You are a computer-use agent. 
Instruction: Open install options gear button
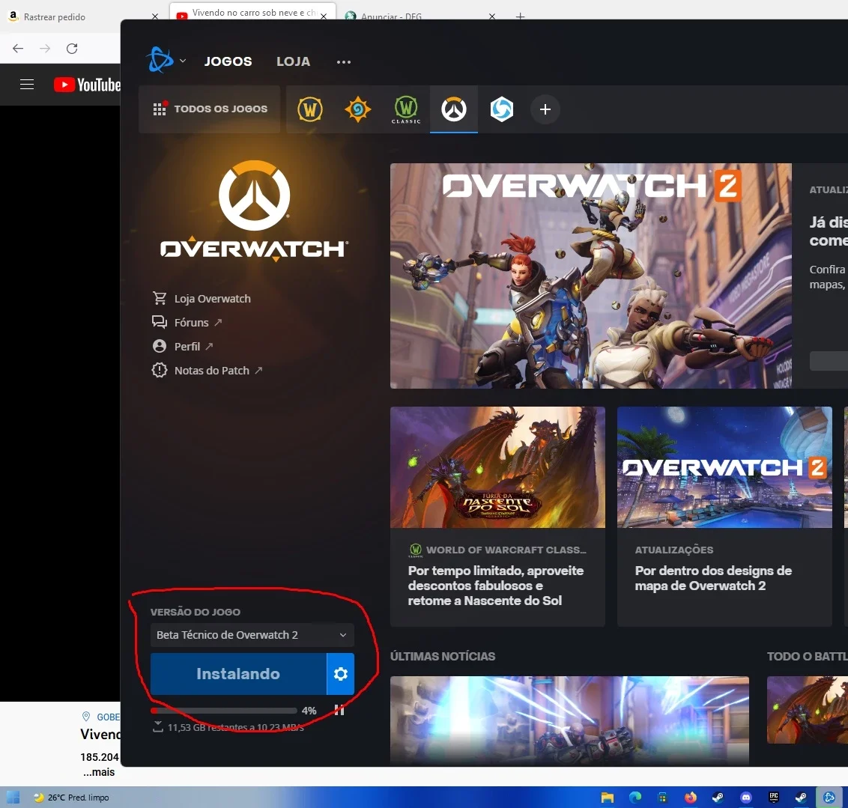tap(341, 674)
